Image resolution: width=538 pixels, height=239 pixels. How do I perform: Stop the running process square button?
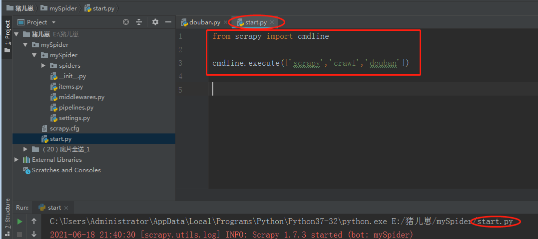click(19, 235)
